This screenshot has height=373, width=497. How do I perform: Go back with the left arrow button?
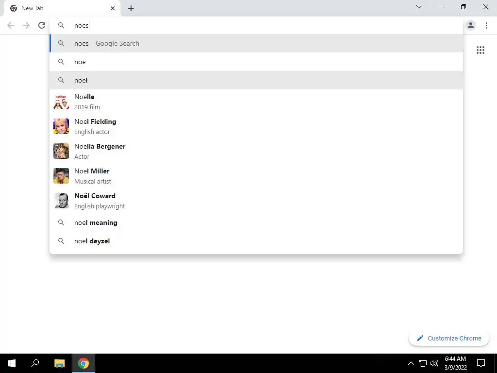click(x=11, y=25)
